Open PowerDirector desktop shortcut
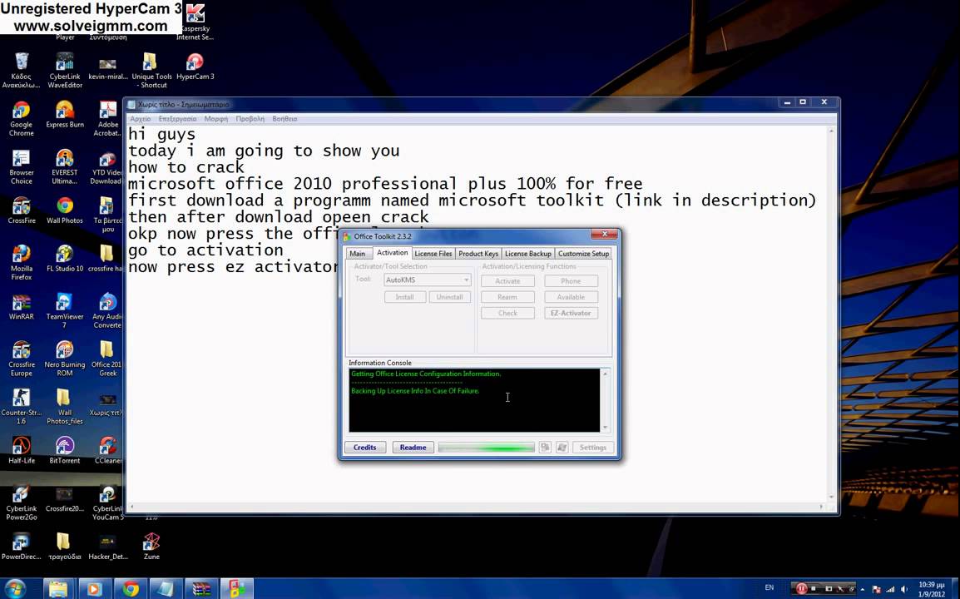The height and width of the screenshot is (599, 960). tap(22, 547)
